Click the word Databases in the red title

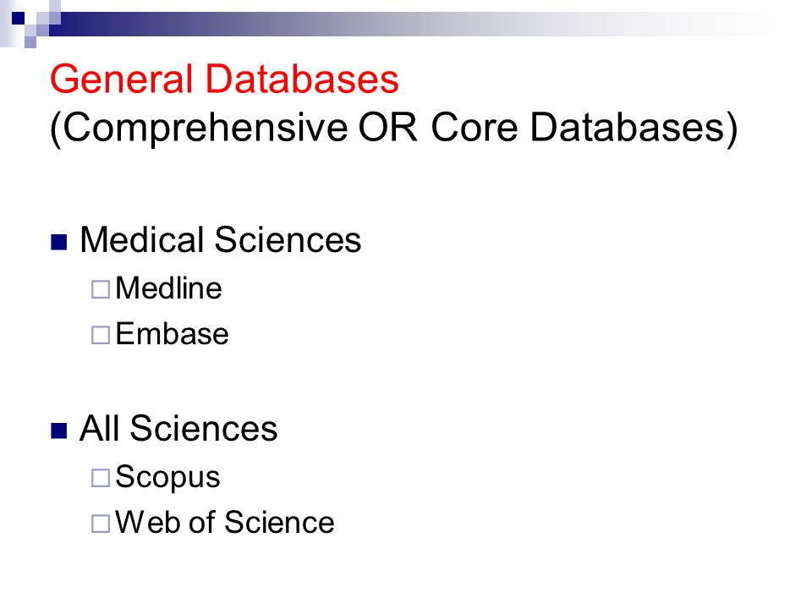pos(303,79)
